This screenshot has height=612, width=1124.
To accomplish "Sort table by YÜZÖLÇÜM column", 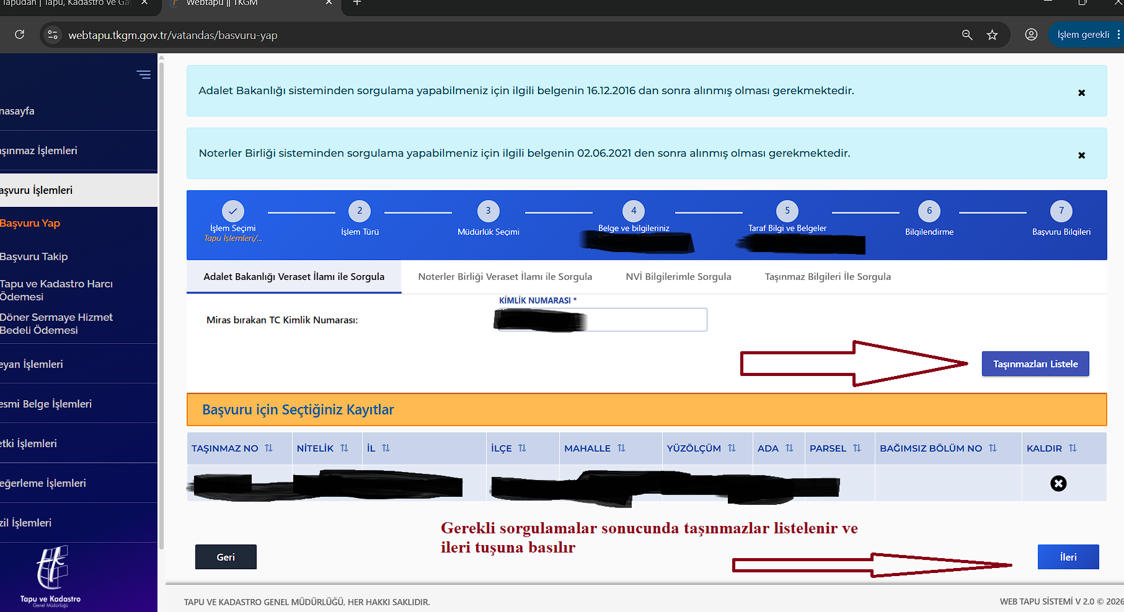I will [732, 448].
